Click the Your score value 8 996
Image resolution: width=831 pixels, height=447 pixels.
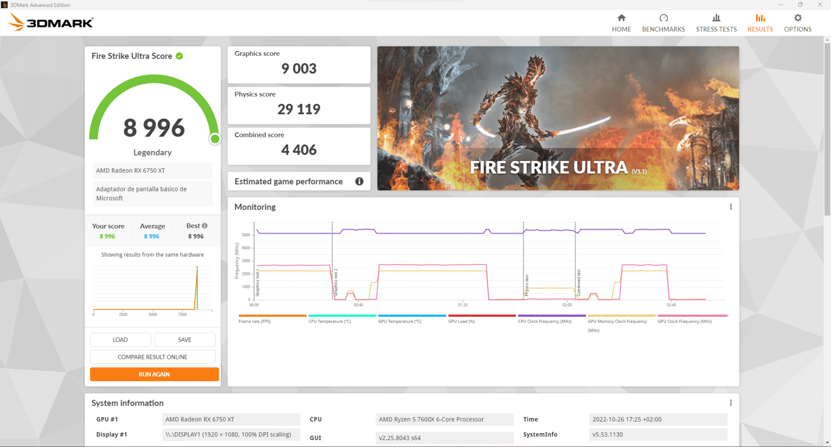click(107, 236)
